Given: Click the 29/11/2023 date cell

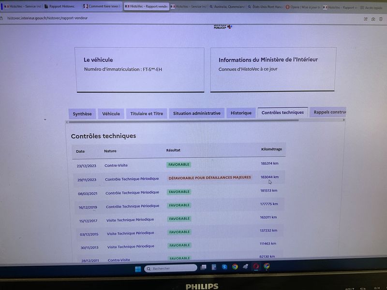Looking at the screenshot, I should (x=87, y=180).
